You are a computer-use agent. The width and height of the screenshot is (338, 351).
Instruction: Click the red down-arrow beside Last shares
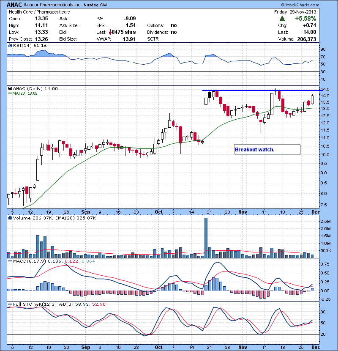click(110, 33)
